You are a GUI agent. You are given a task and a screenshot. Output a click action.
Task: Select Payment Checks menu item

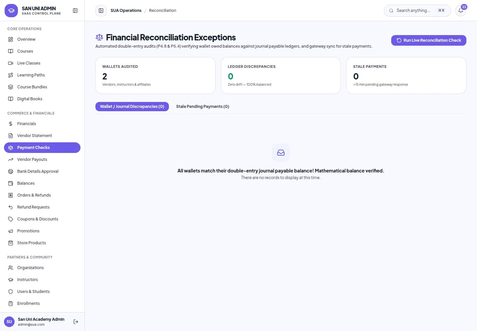[x=42, y=148]
